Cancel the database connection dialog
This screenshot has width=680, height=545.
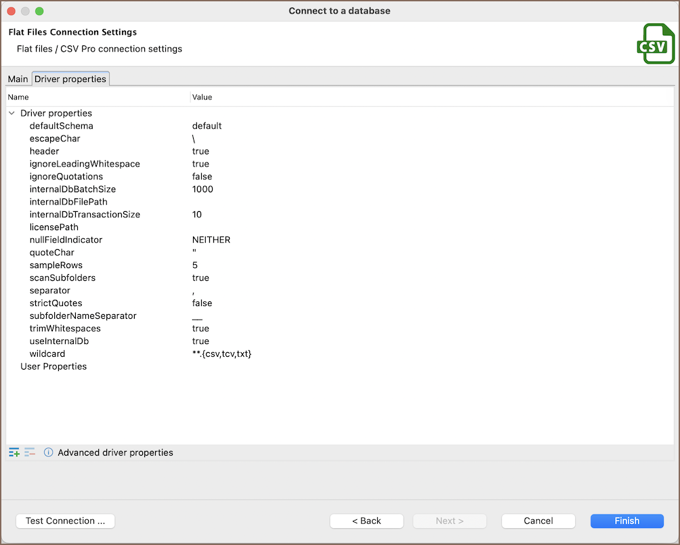coord(538,521)
